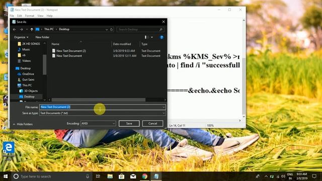
Task: Open the view options dropdown arrow
Action: (152, 37)
